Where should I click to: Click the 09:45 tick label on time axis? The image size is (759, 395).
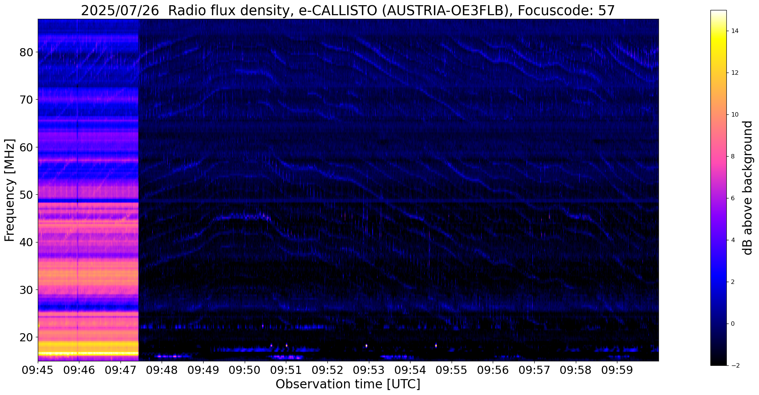[x=38, y=370]
